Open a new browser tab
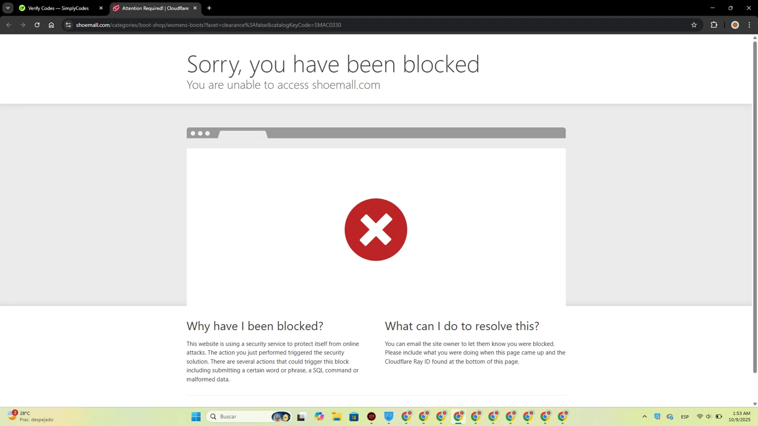Screen dimensions: 758x426 coord(209,8)
